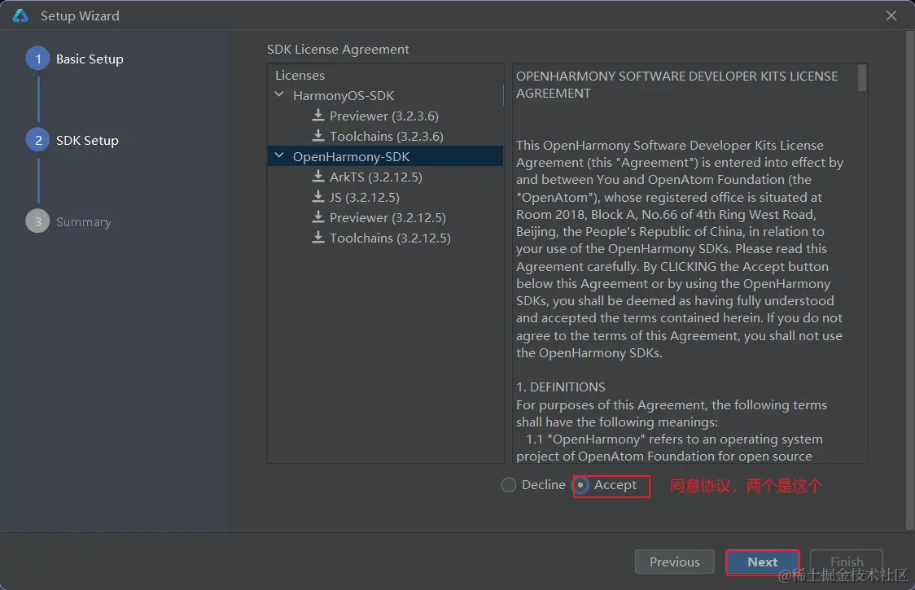Click step 2 circle for SDK Setup
915x590 pixels.
tap(38, 140)
